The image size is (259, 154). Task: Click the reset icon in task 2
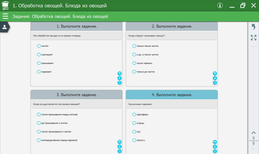[x=215, y=83]
